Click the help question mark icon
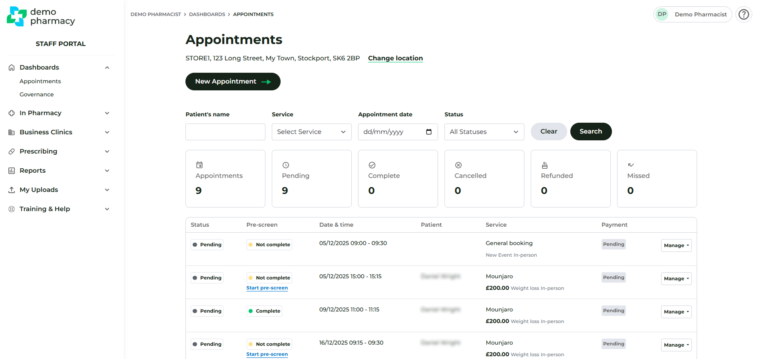This screenshot has height=359, width=759. [x=743, y=14]
